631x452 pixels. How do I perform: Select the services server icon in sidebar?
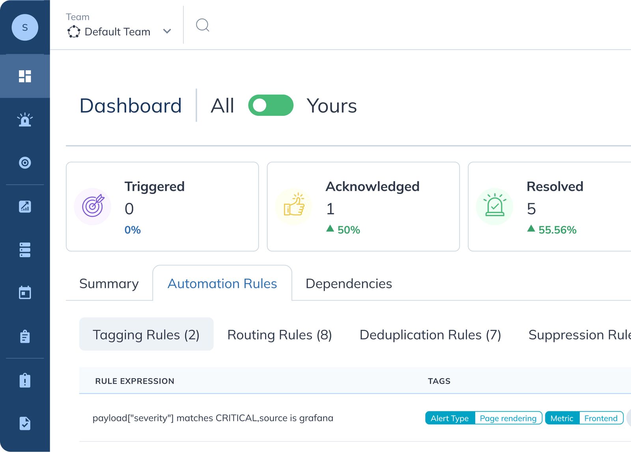tap(25, 249)
